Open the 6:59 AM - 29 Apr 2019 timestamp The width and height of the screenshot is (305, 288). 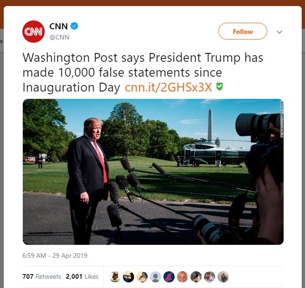click(x=55, y=255)
